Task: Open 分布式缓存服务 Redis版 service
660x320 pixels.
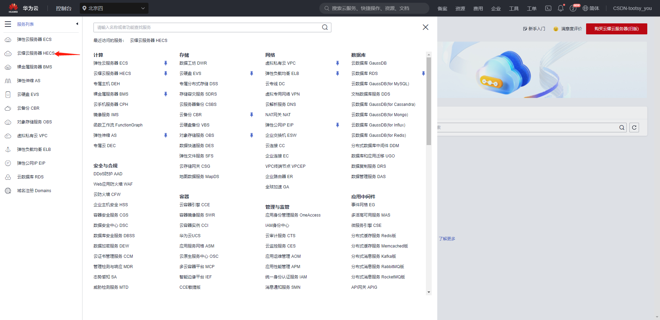Action: pyautogui.click(x=374, y=236)
